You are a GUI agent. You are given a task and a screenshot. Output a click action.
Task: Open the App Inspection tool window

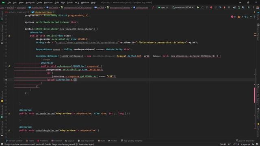pos(86,141)
